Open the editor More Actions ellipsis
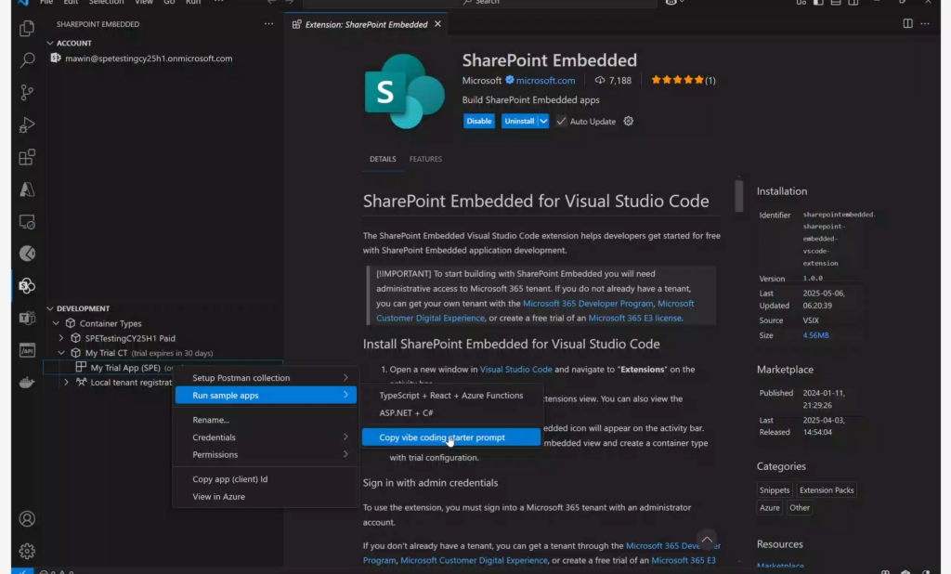 click(x=924, y=23)
